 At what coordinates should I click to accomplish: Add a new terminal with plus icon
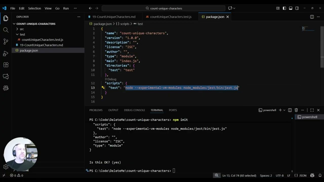click(280, 110)
